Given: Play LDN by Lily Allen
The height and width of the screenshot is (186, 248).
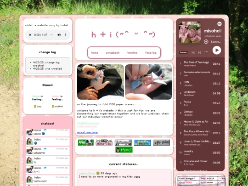Looking at the screenshot, I should [x=200, y=83].
